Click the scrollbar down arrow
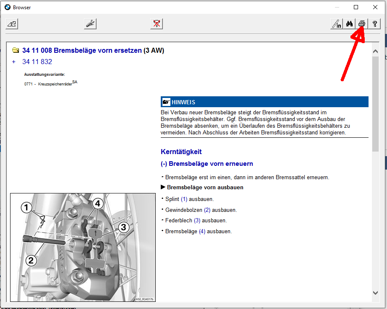Screen dimensions: 387x309 [375, 293]
